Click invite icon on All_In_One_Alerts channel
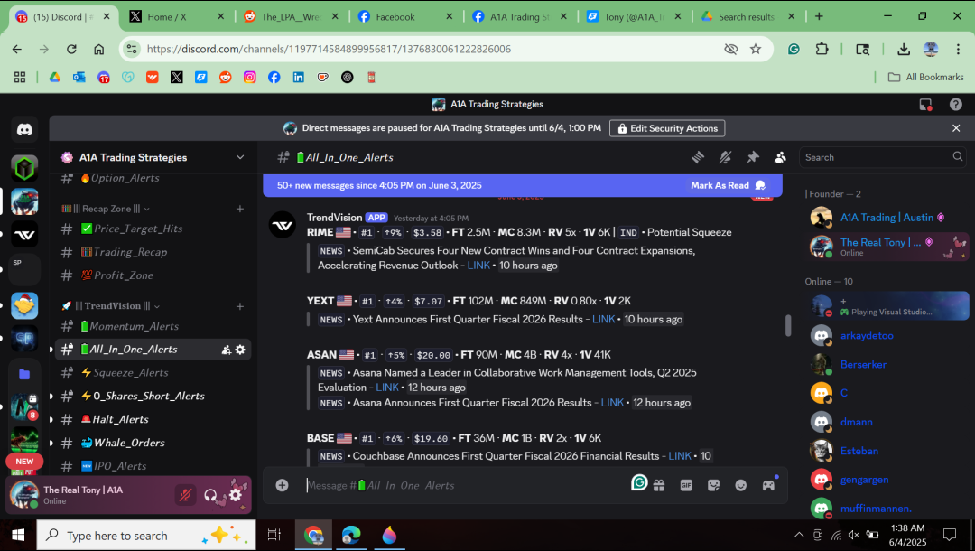The image size is (975, 551). (227, 350)
